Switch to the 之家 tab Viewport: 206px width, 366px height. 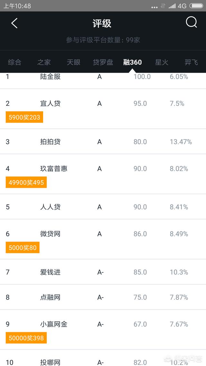point(44,62)
